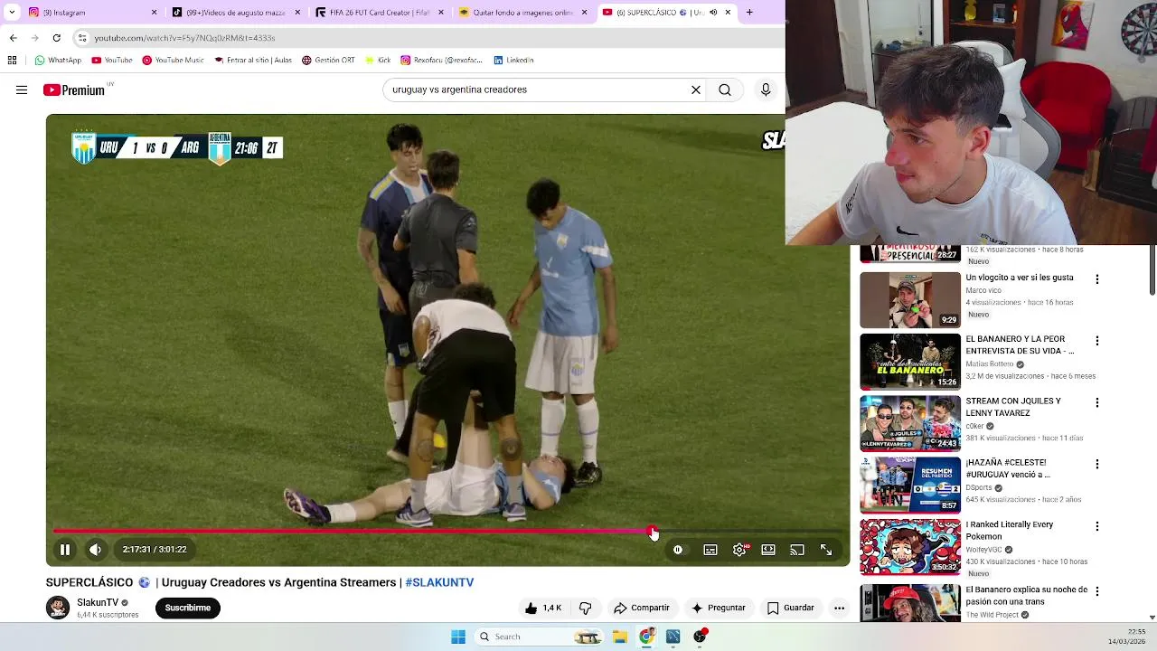
Task: Open the STREAM CON JQUILES thumbnail
Action: pos(910,423)
